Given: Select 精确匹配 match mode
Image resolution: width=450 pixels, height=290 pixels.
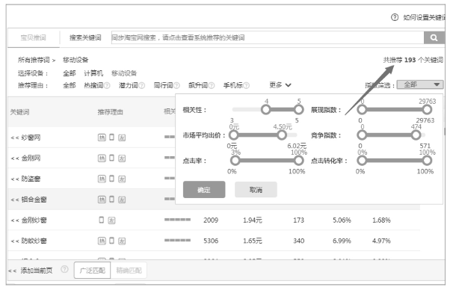Looking at the screenshot, I should click(x=129, y=271).
